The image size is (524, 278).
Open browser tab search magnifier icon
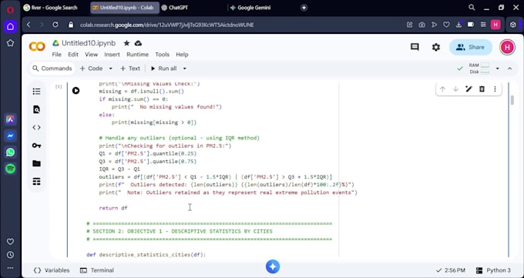point(472,8)
